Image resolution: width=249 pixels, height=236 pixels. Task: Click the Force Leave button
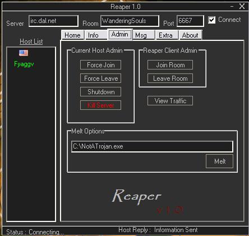(x=100, y=78)
